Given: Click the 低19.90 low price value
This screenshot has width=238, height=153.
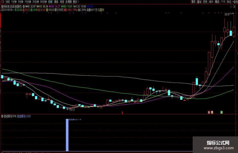Looking at the screenshot, I should click(34, 10).
